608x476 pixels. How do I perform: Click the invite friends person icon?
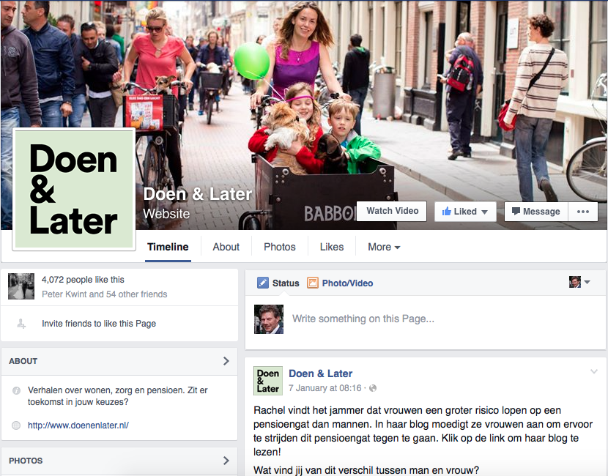(x=21, y=324)
